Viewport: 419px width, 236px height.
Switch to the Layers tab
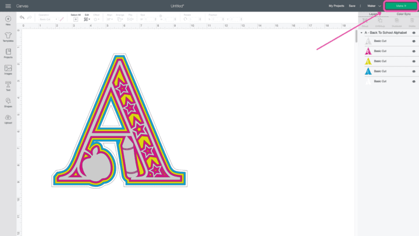[373, 14]
